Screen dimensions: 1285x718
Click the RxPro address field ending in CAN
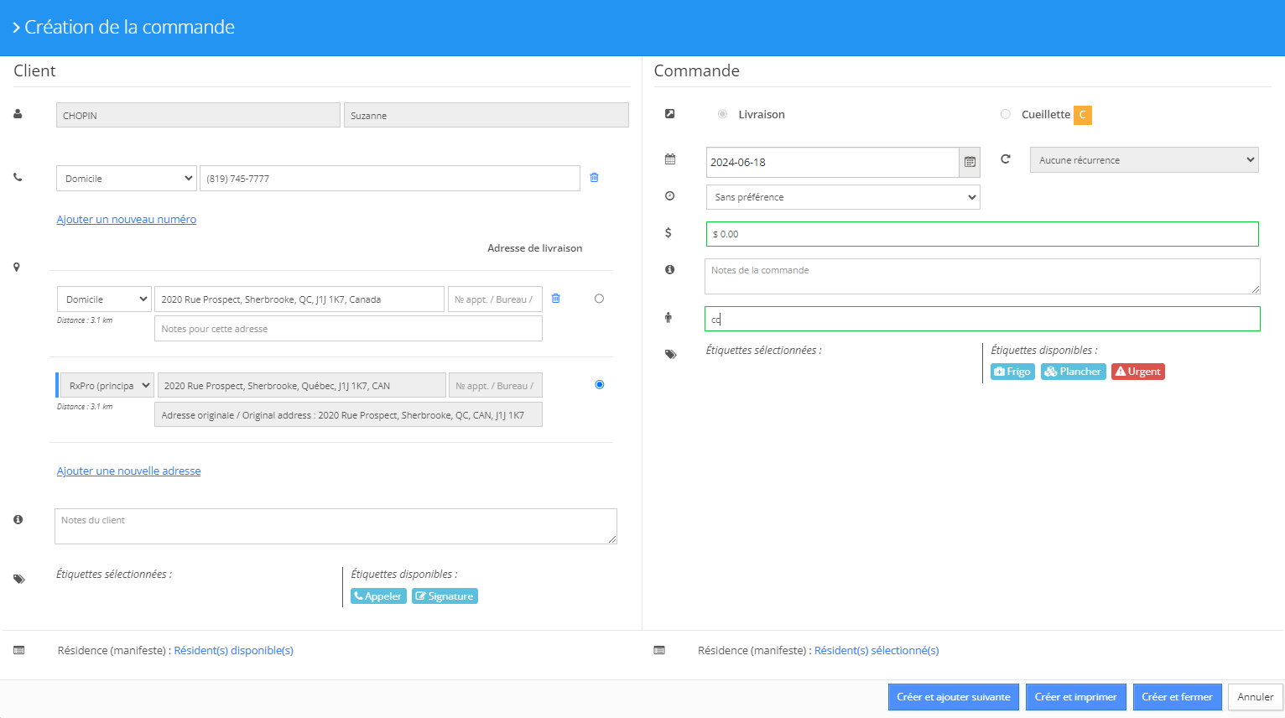(x=302, y=386)
